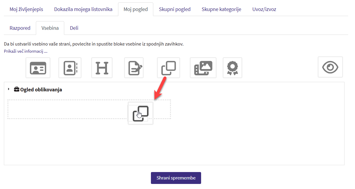
Task: Switch to the Razpored sub-tab
Action: 20,28
